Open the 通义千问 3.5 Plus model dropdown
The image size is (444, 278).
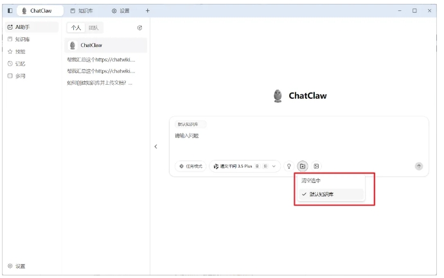coord(245,166)
